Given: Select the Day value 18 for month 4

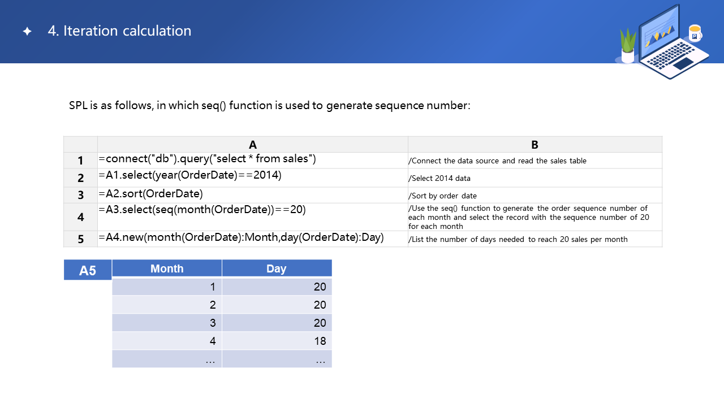Looking at the screenshot, I should [320, 341].
